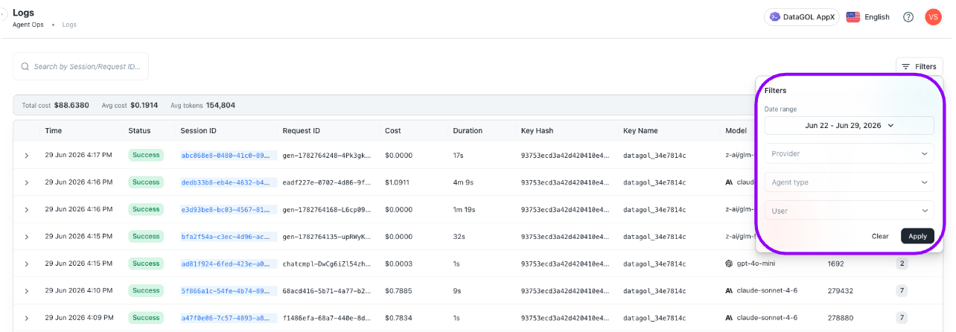Open the Filters button
956x332 pixels.
click(920, 66)
